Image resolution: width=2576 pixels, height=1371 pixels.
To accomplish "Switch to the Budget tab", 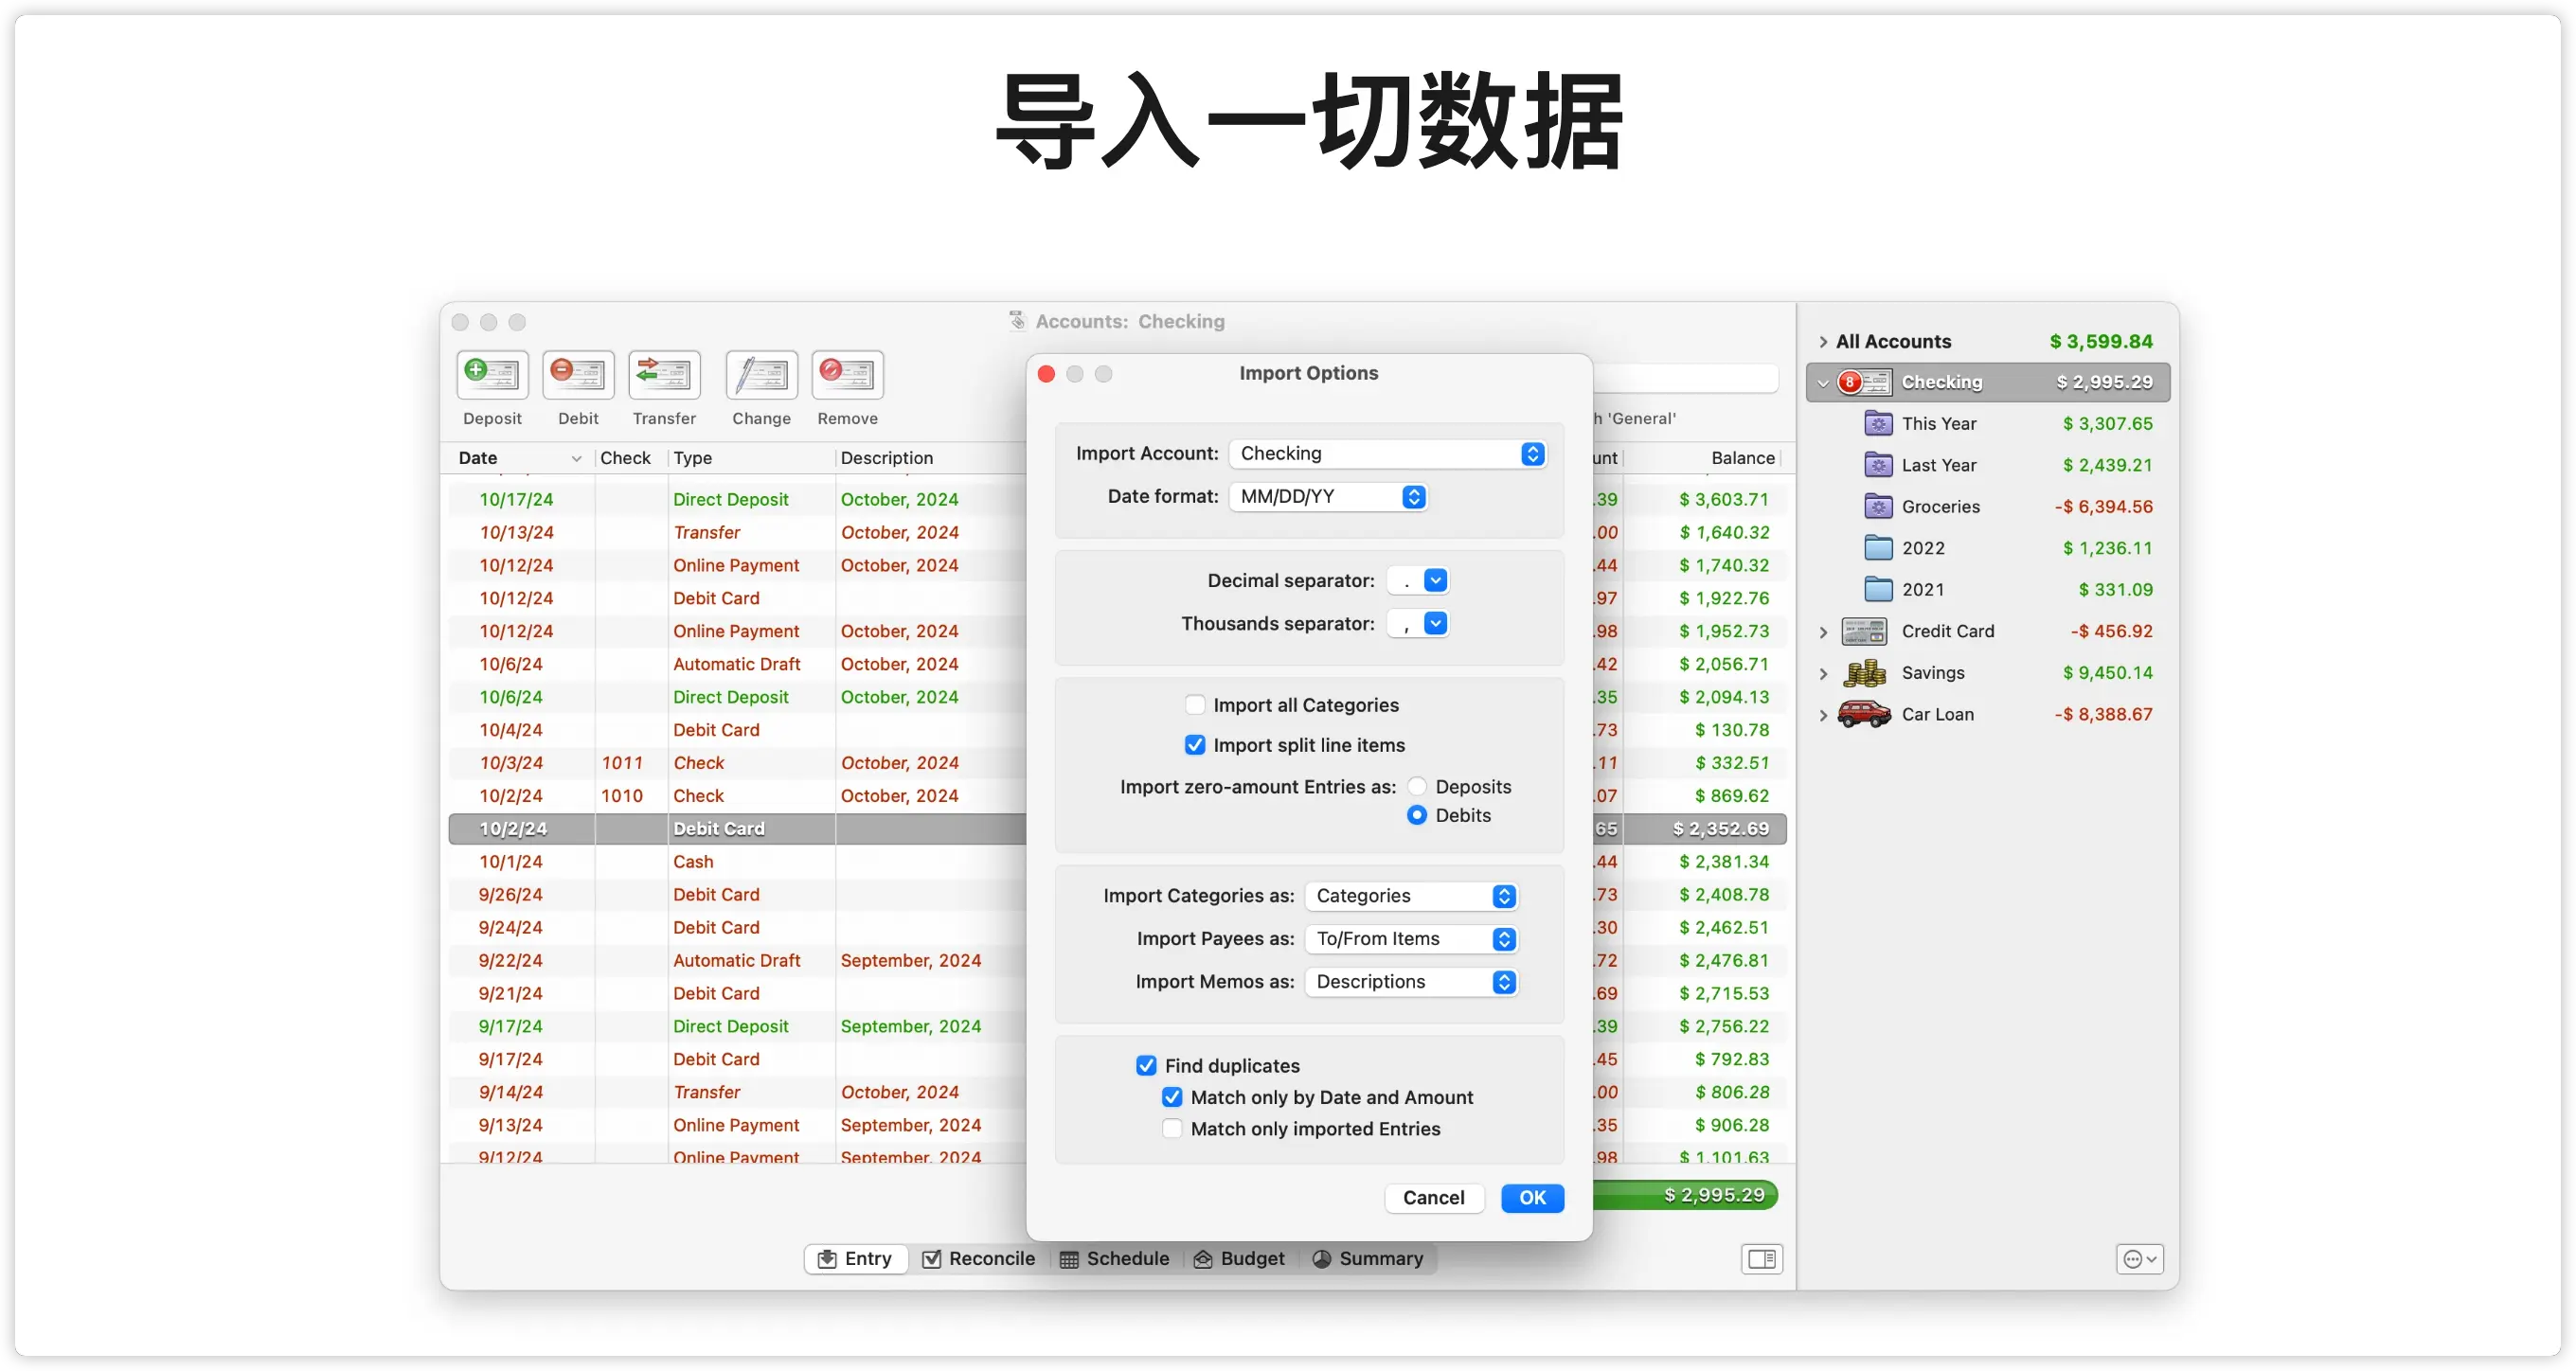I will [1239, 1259].
